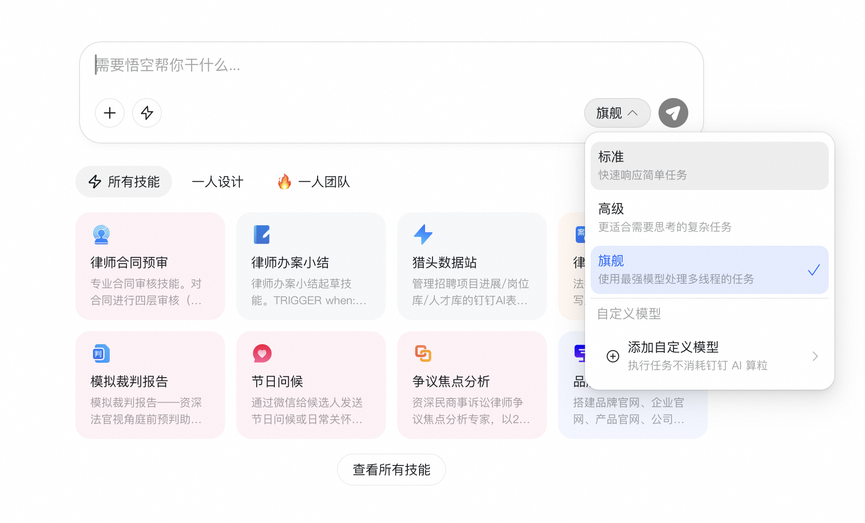Select the checked 旗舰 model option
865x523 pixels.
[709, 270]
